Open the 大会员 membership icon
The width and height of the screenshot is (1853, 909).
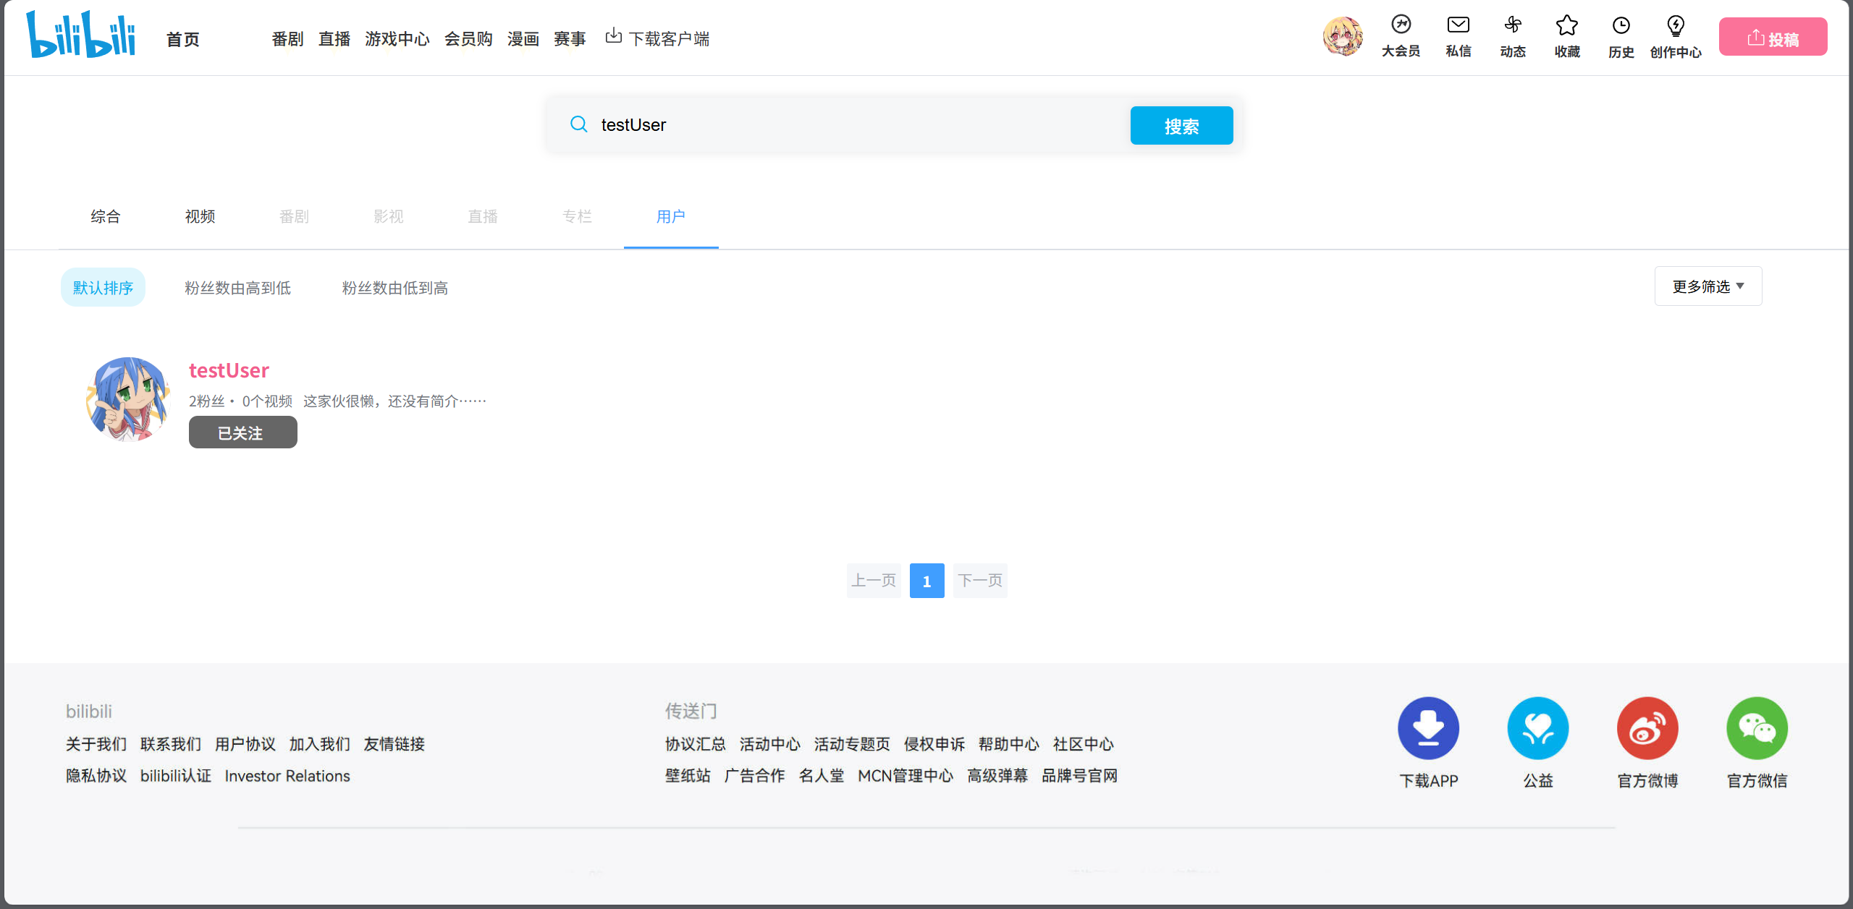(1401, 26)
